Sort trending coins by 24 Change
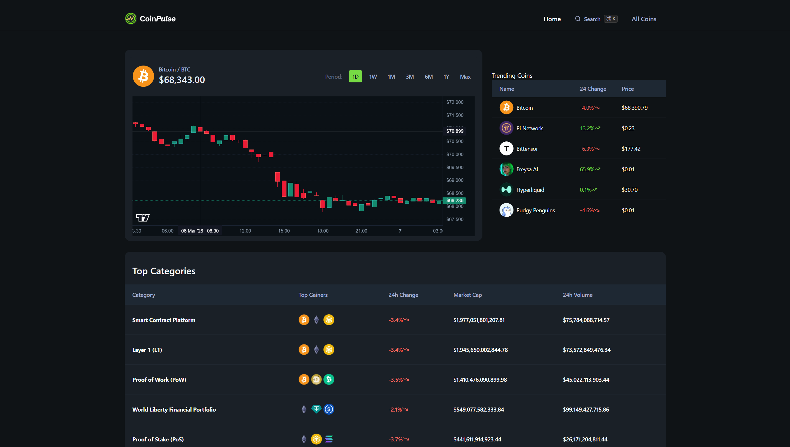Image resolution: width=790 pixels, height=447 pixels. coord(593,89)
